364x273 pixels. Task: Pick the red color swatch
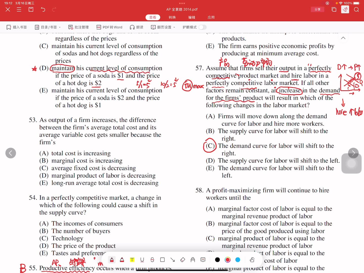click(227, 260)
